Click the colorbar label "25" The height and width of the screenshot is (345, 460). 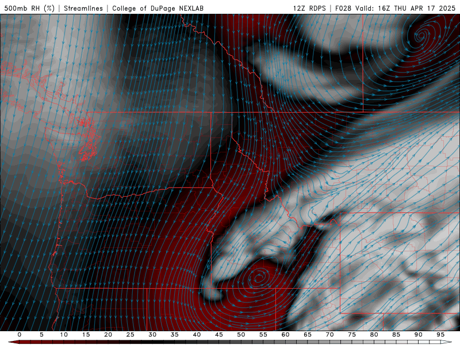coord(131,335)
